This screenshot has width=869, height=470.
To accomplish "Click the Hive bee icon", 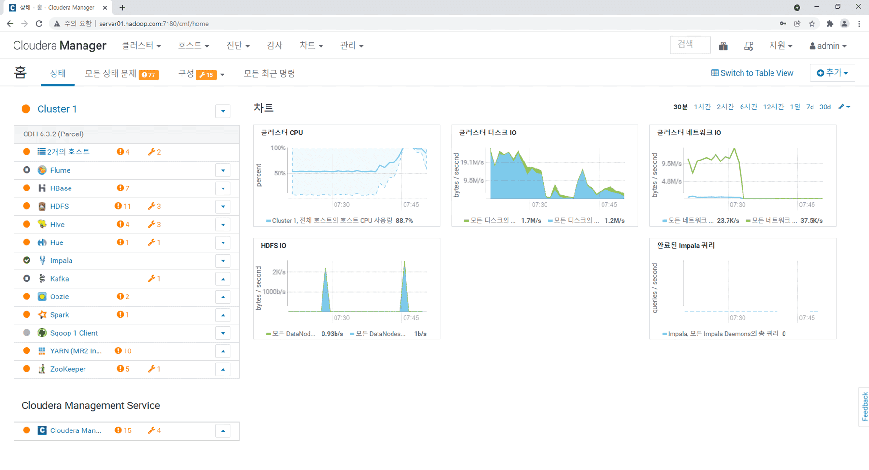I will pyautogui.click(x=42, y=224).
